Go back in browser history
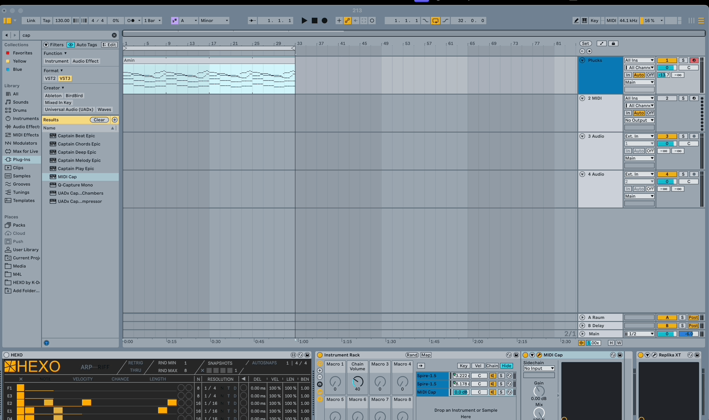Image resolution: width=709 pixels, height=420 pixels. point(6,35)
